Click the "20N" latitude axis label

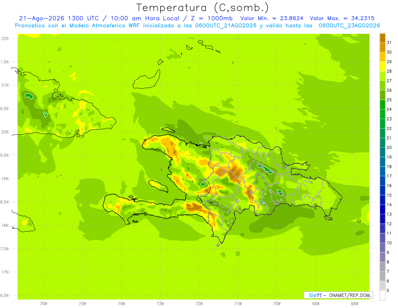[x=5, y=132]
